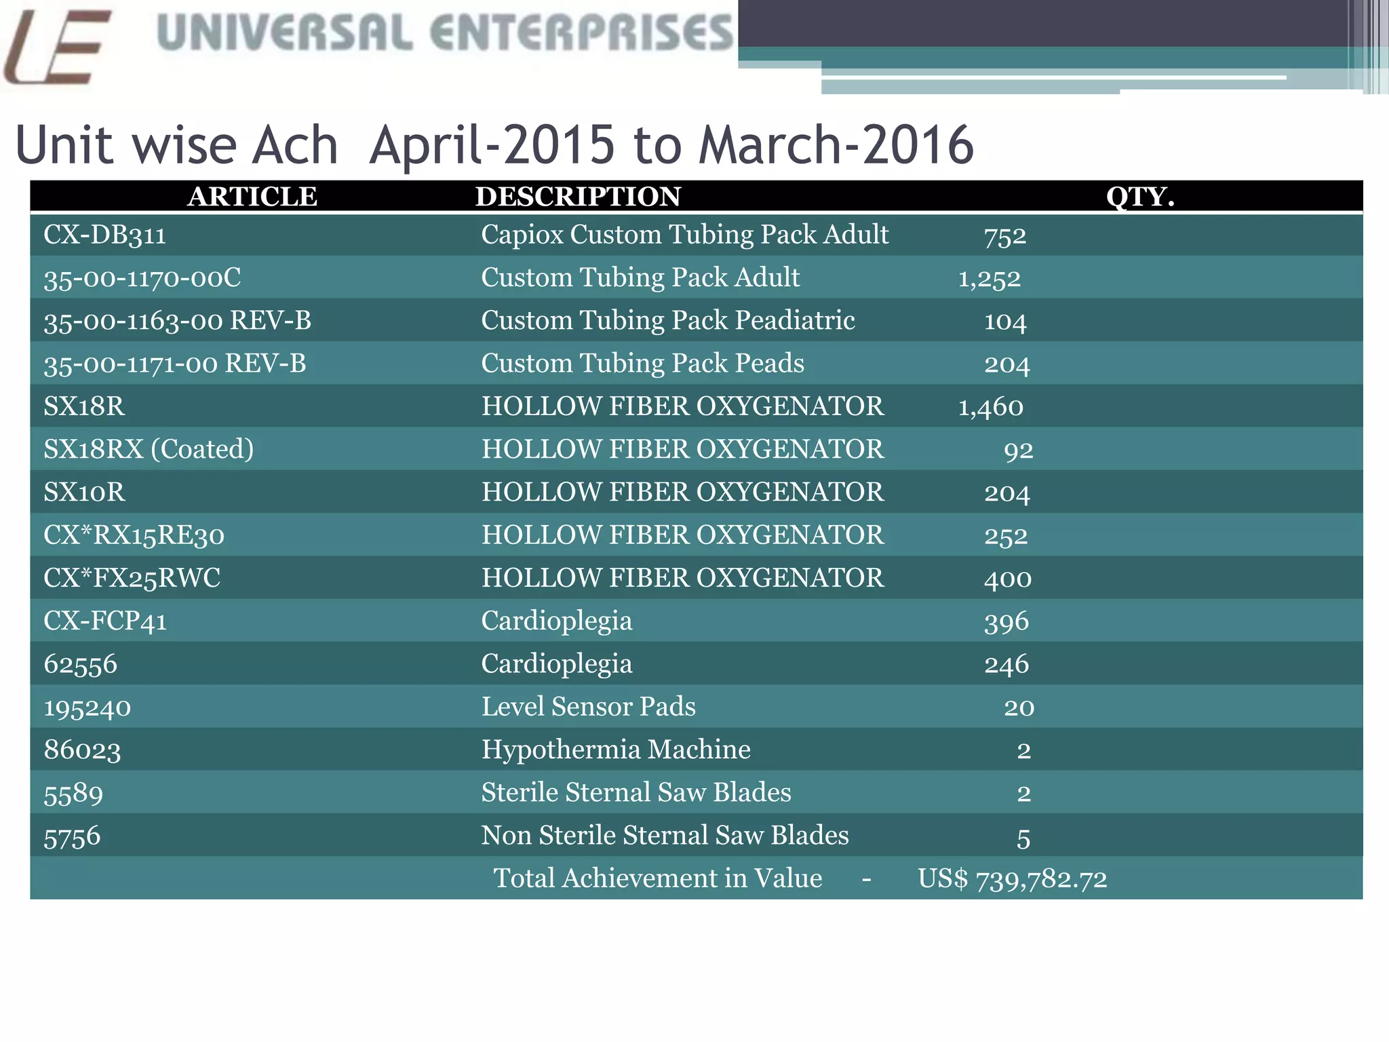Select 'Non Sterile Sternal Saw Blades' description
Viewport: 1389px width, 1042px height.
click(x=665, y=835)
